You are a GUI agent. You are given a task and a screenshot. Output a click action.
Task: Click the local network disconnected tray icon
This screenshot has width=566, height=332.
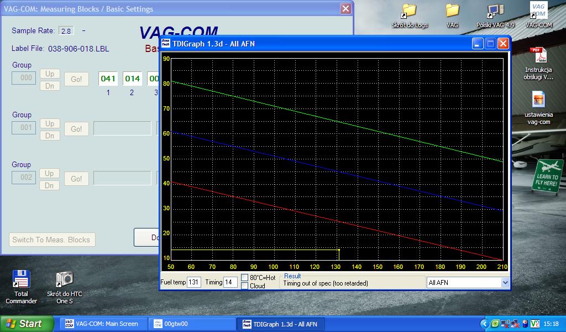click(515, 324)
